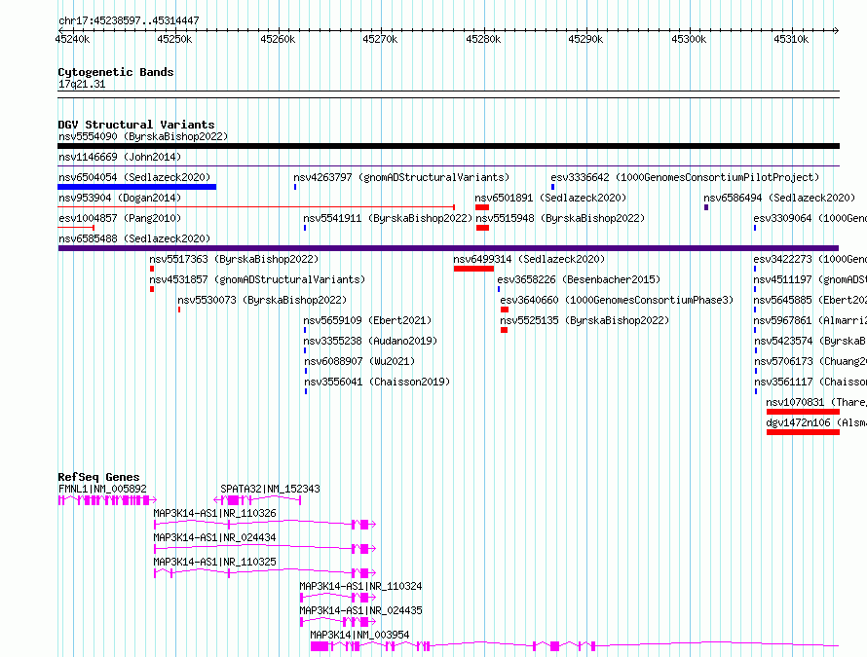This screenshot has width=867, height=657.
Task: Select nsv5541911 (ByrskaBishop2022) label
Action: click(x=388, y=218)
